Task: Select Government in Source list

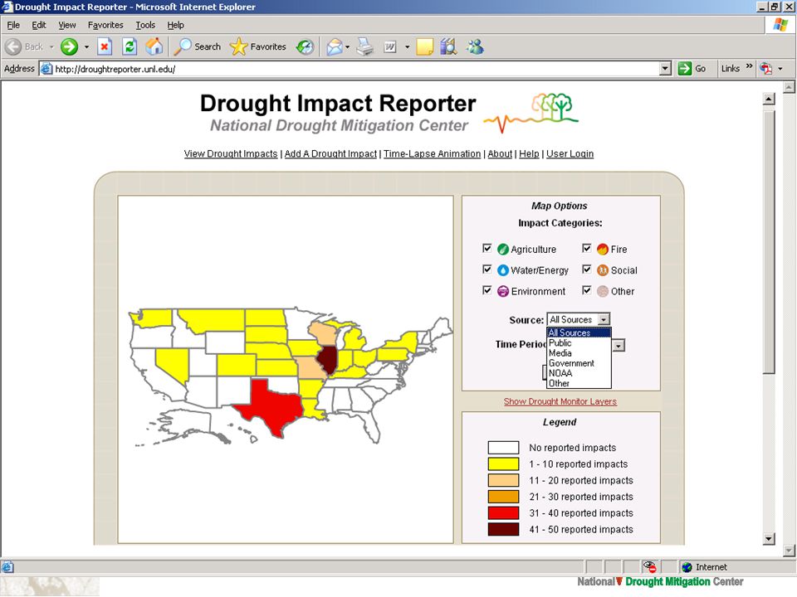Action: pos(579,363)
